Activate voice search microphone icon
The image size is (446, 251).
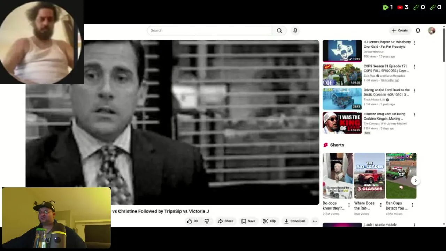(295, 31)
